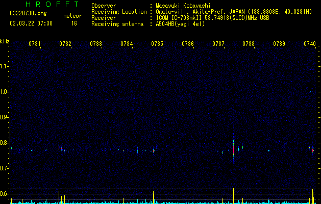Click the 1.1 kHz axis label
Image resolution: width=321 pixels, height=204 pixels.
click(x=4, y=66)
